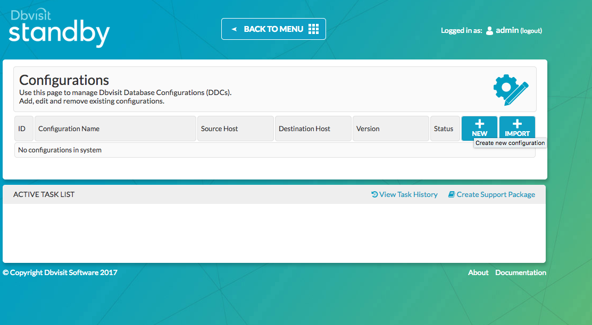Click the admin user icon
592x325 pixels.
[x=489, y=31]
